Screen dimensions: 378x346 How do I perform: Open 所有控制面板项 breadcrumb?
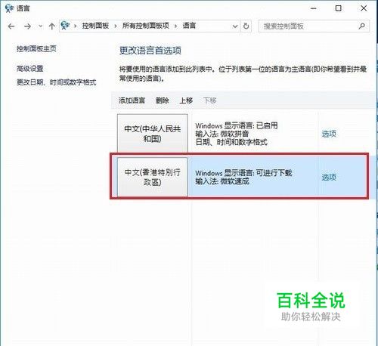[146, 26]
